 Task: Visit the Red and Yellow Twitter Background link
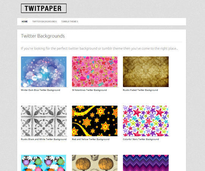[x=91, y=139]
